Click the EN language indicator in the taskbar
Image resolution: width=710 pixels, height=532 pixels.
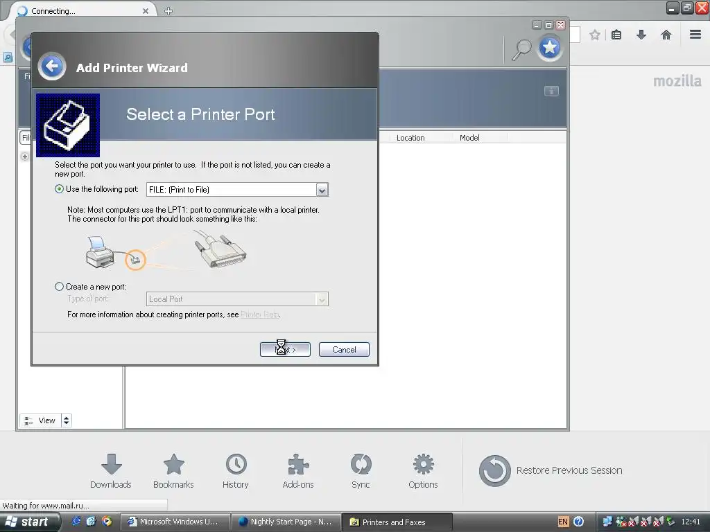point(563,522)
